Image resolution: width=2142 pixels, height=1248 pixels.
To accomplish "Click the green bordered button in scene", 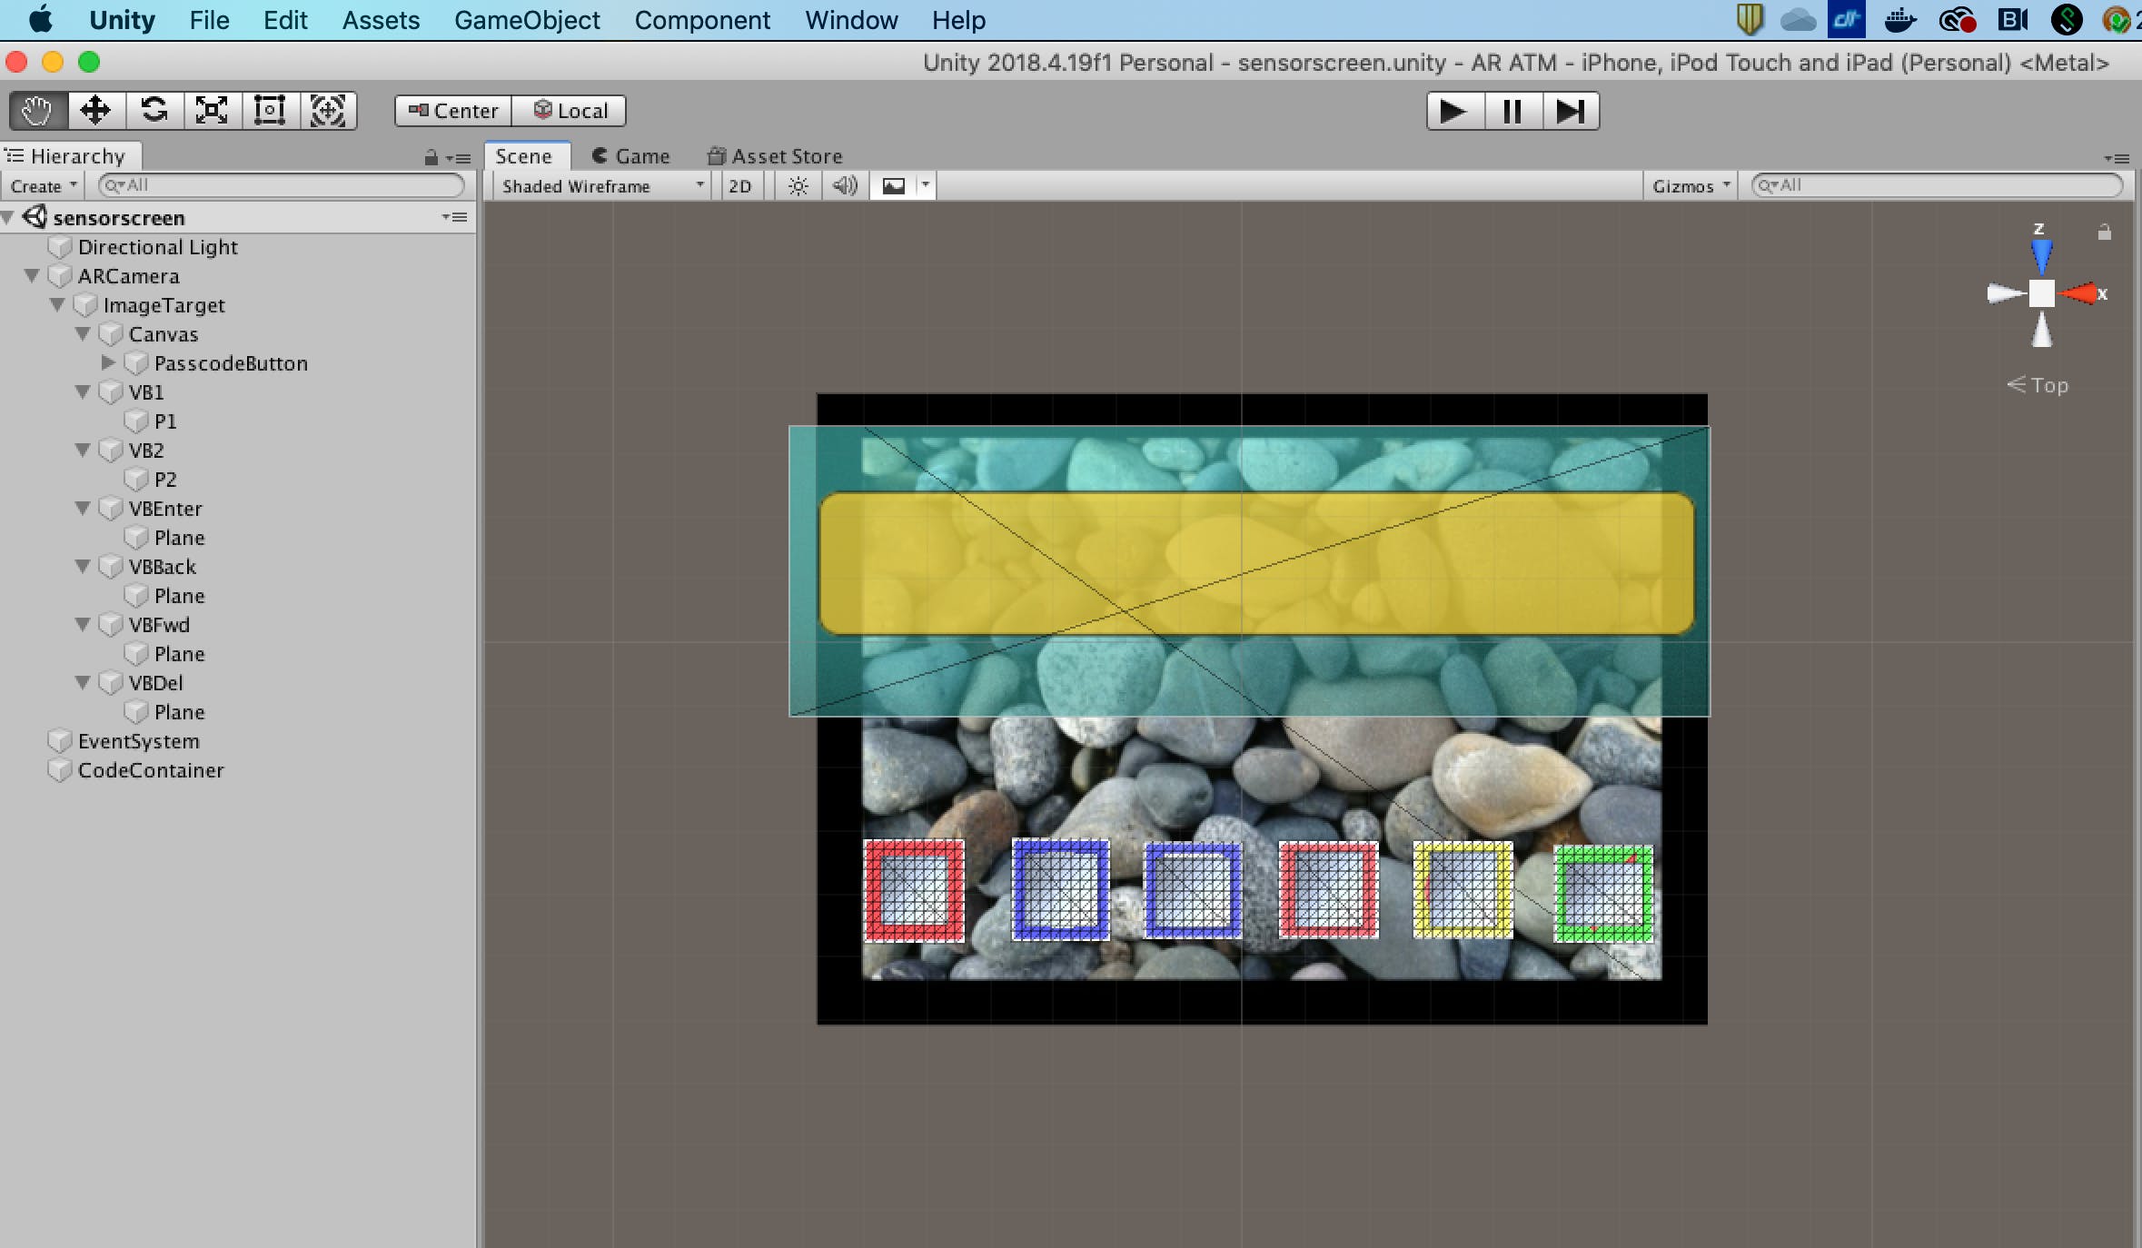I will [x=1603, y=893].
